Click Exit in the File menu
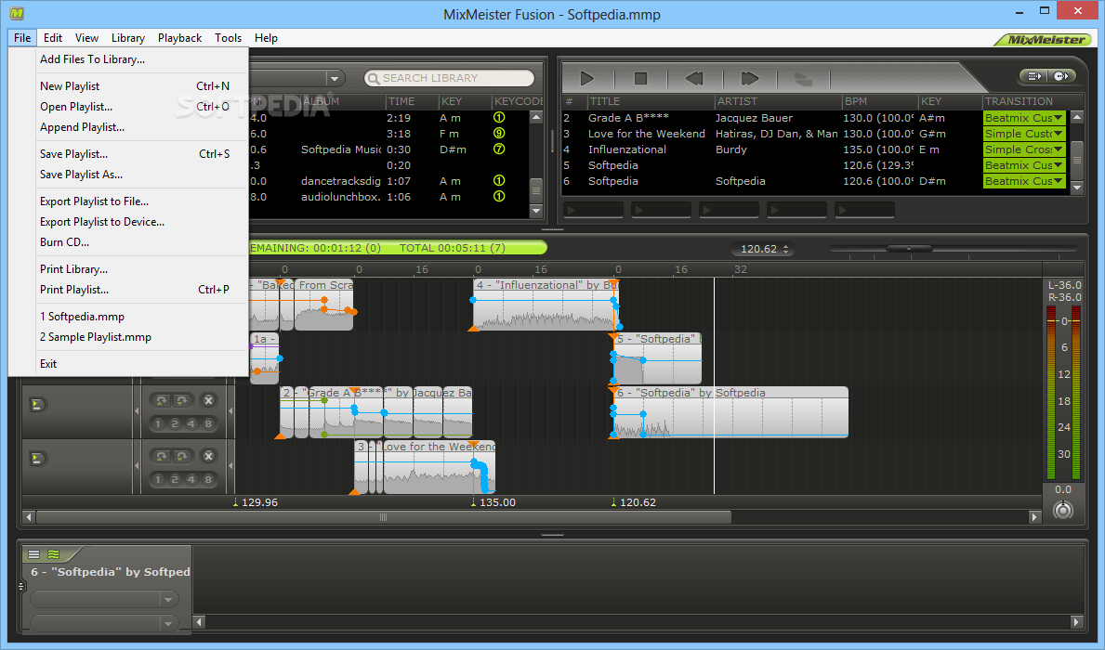The height and width of the screenshot is (650, 1105). [x=48, y=364]
